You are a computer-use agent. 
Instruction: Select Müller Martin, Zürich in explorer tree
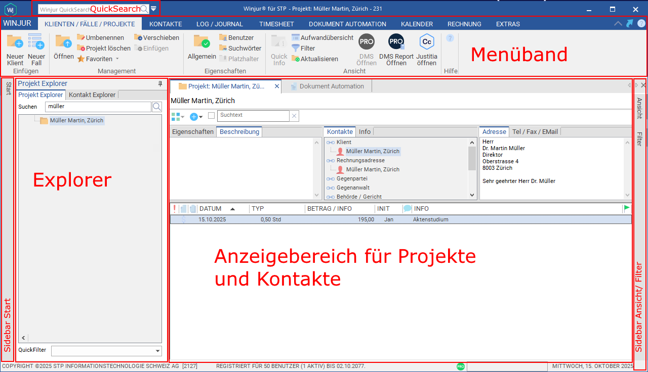(x=76, y=120)
